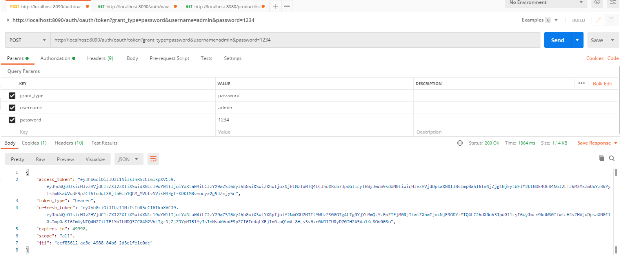This screenshot has height=255, width=620.
Task: Open the Pre-request Script tab
Action: 169,58
